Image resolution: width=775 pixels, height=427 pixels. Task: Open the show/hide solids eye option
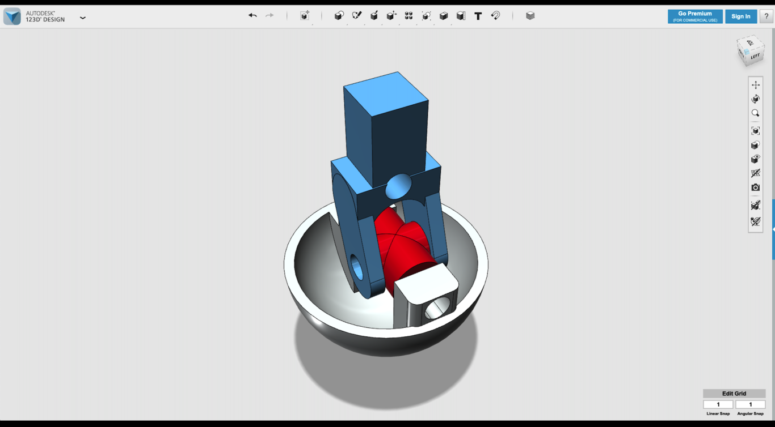click(756, 159)
